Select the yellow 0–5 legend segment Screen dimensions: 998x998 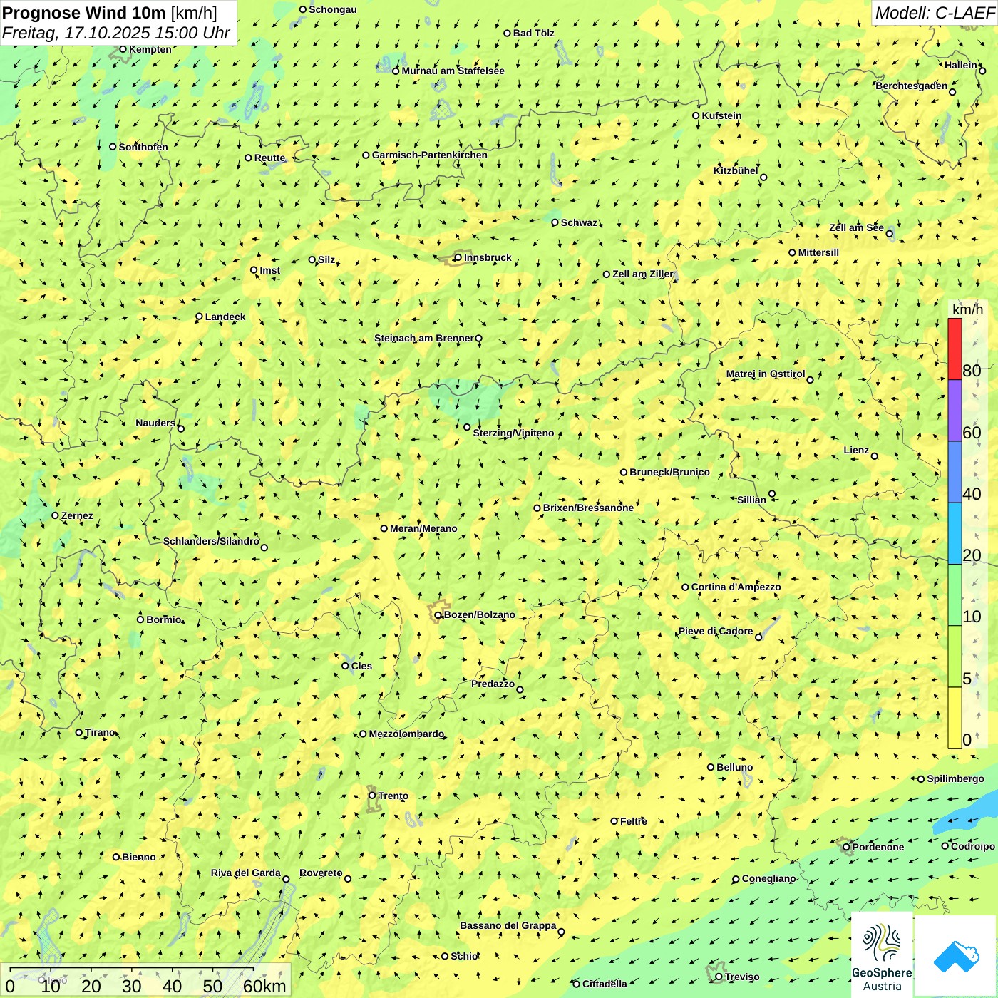pyautogui.click(x=955, y=718)
